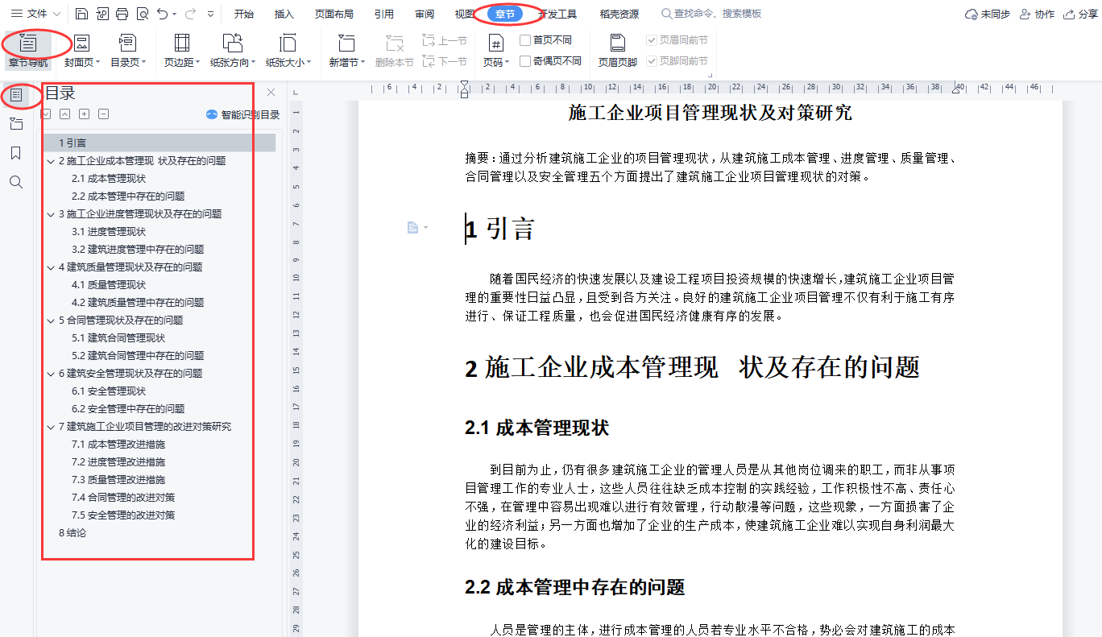Open the 封面页 (cover page) tool
The height and width of the screenshot is (637, 1102).
(83, 48)
